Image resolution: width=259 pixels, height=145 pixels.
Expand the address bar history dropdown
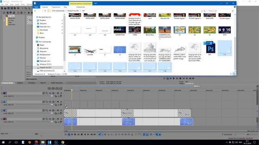click(202, 11)
